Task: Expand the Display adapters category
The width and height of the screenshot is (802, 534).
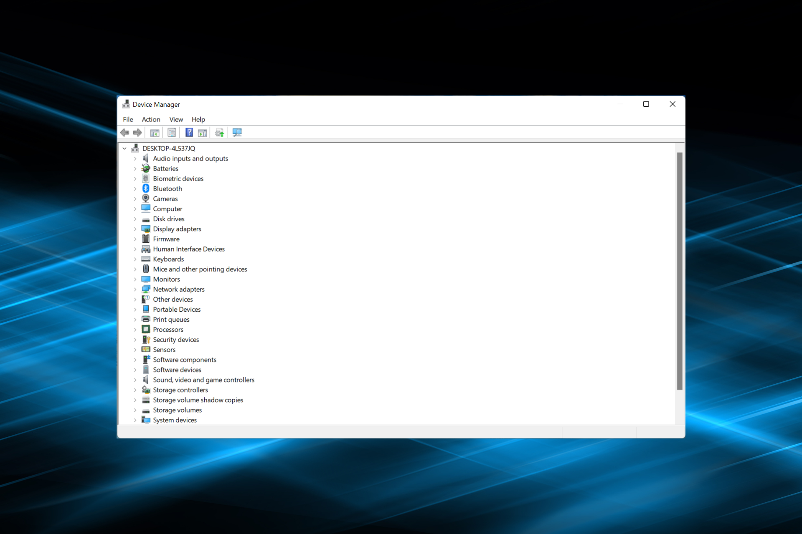Action: click(x=135, y=229)
